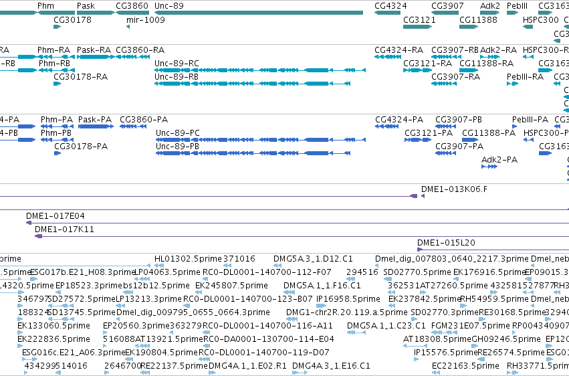Open the CG3121 gene label
This screenshot has width=569, height=376.
pos(419,19)
